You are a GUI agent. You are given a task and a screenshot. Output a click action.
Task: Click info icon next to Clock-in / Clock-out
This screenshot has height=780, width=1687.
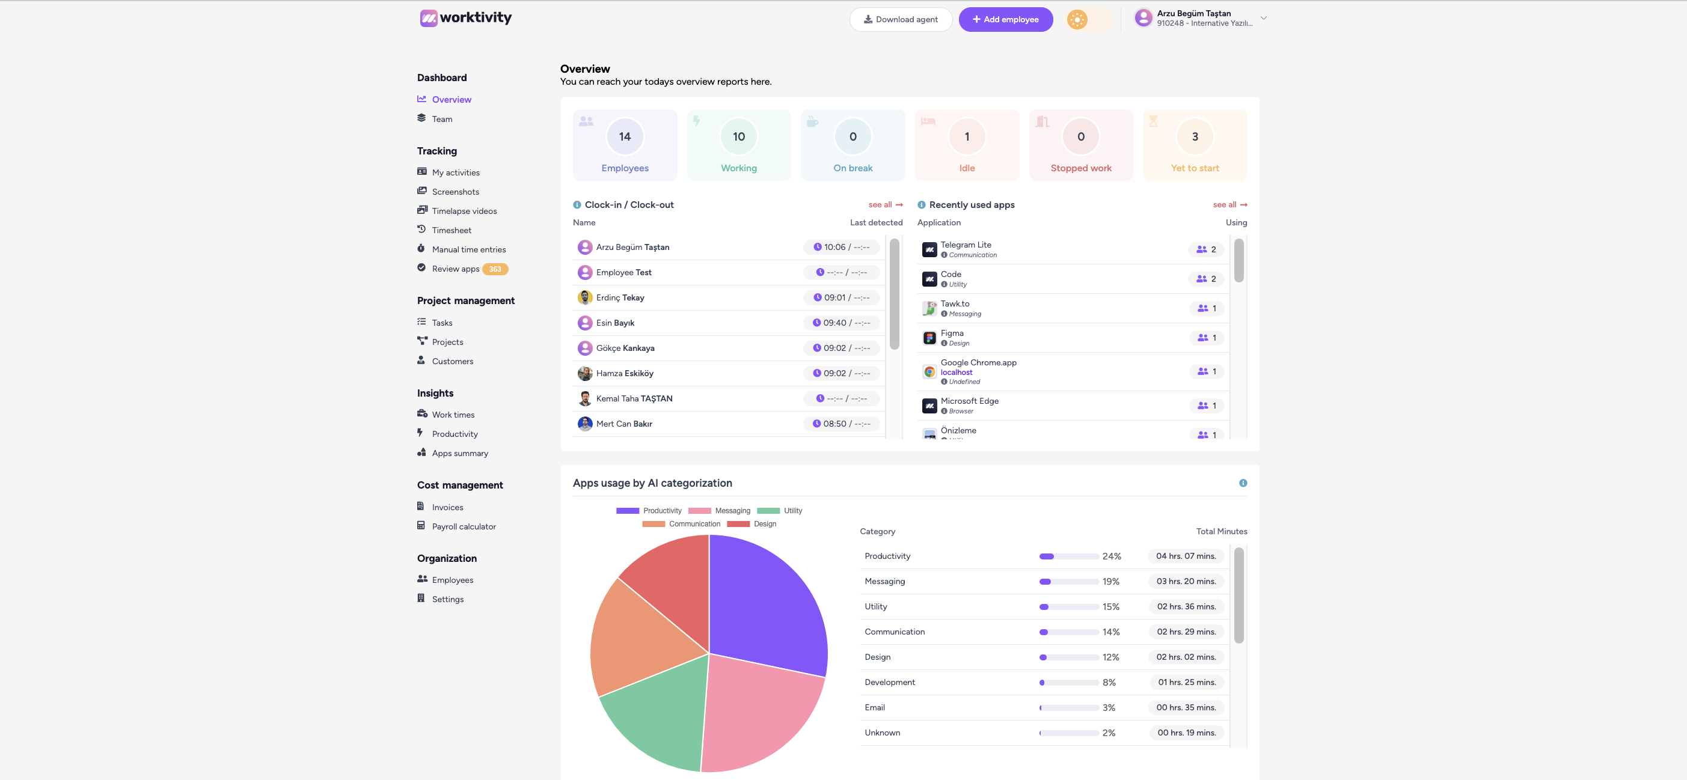click(577, 205)
